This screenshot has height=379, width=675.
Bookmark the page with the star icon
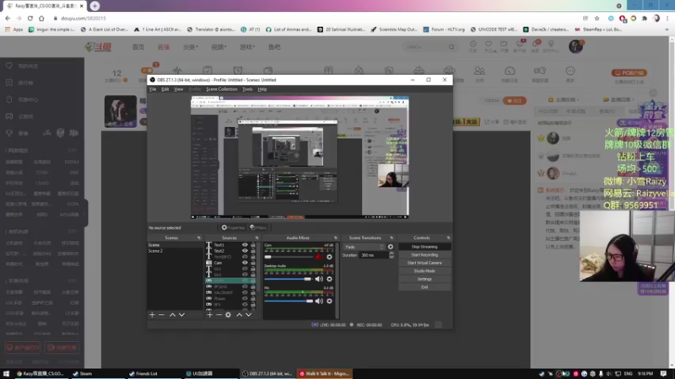pos(597,18)
